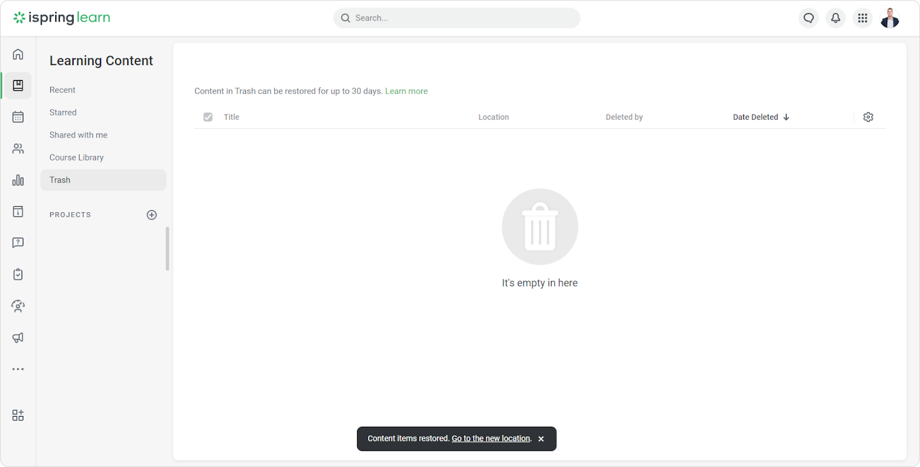Screen dimensions: 920x467
Task: Open the apps grid icon
Action: (862, 18)
